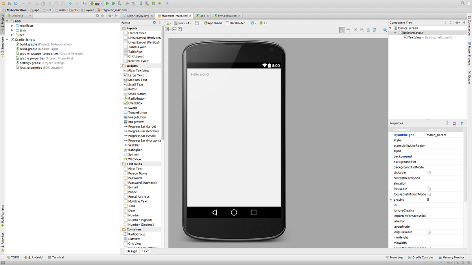Open Build Variants side panel
This screenshot has height=265, width=472.
click(2, 217)
